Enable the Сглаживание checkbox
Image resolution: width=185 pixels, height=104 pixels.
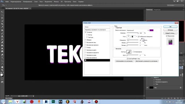[134, 52]
